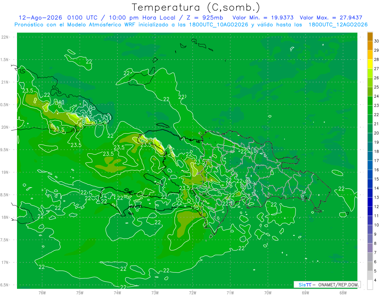Click the '71W' longitude axis label
Viewport: 385px width, 297px height.
click(x=230, y=293)
